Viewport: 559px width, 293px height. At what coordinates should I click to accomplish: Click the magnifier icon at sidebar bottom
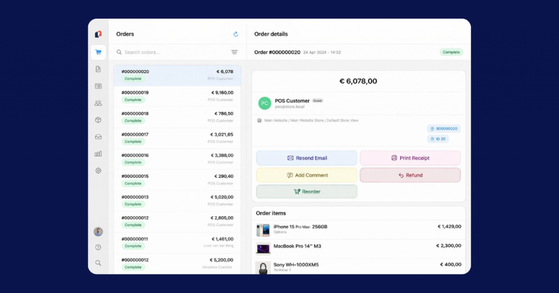point(98,263)
